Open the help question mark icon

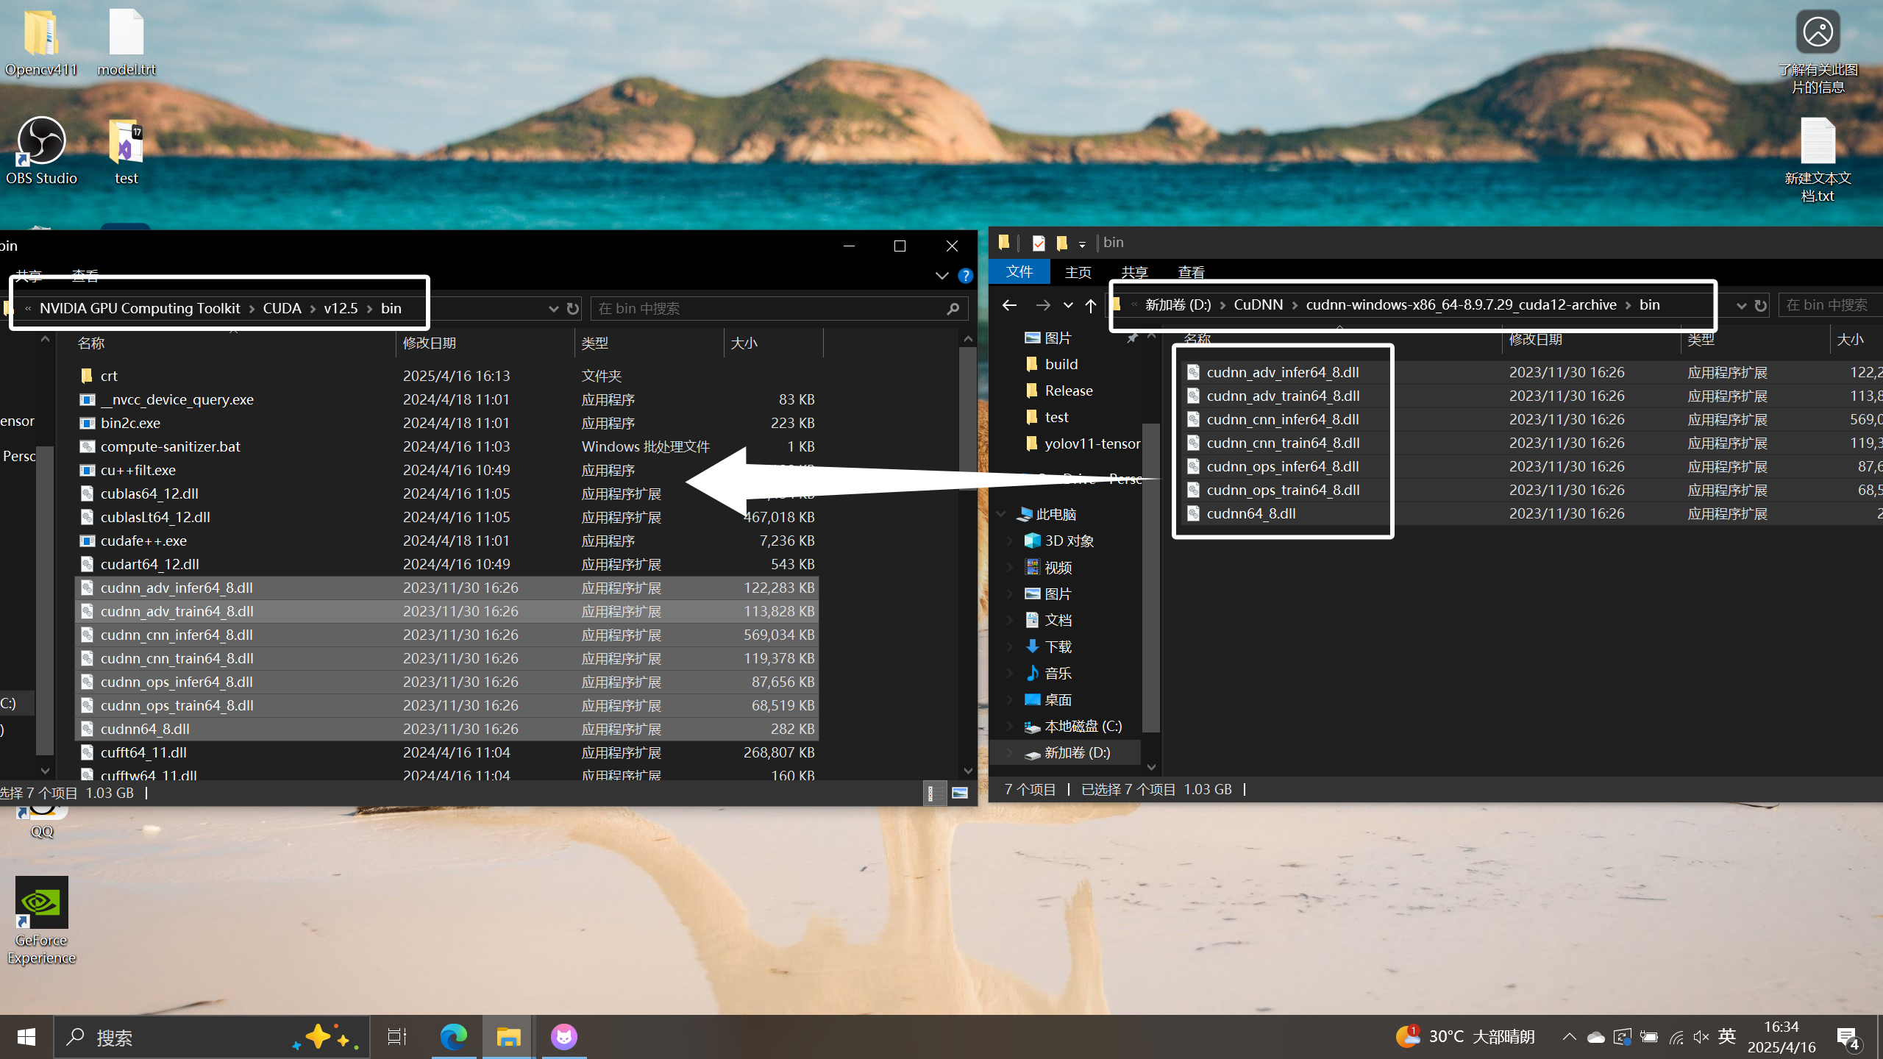(966, 276)
